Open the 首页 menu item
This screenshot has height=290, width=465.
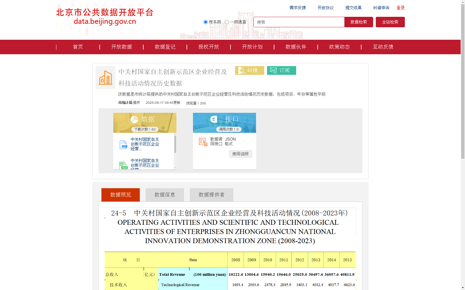tap(78, 47)
